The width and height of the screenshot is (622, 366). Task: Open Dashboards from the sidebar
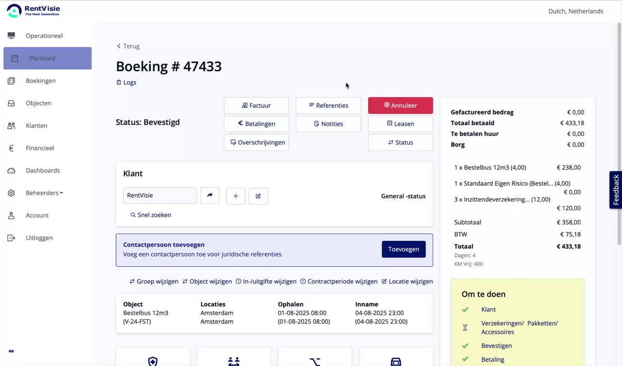click(x=43, y=170)
